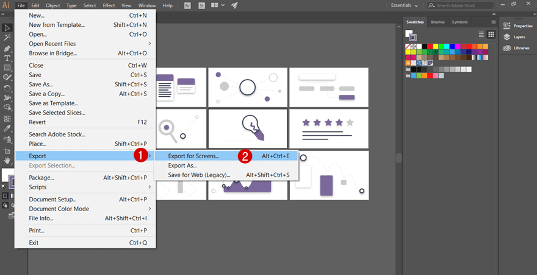Select the Type tool
This screenshot has height=275, width=537.
point(7,58)
